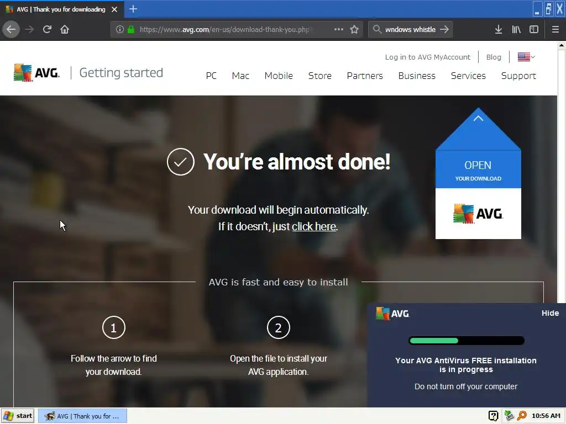Screen dimensions: 566x424
Task: Open the Services menu
Action: pyautogui.click(x=468, y=76)
